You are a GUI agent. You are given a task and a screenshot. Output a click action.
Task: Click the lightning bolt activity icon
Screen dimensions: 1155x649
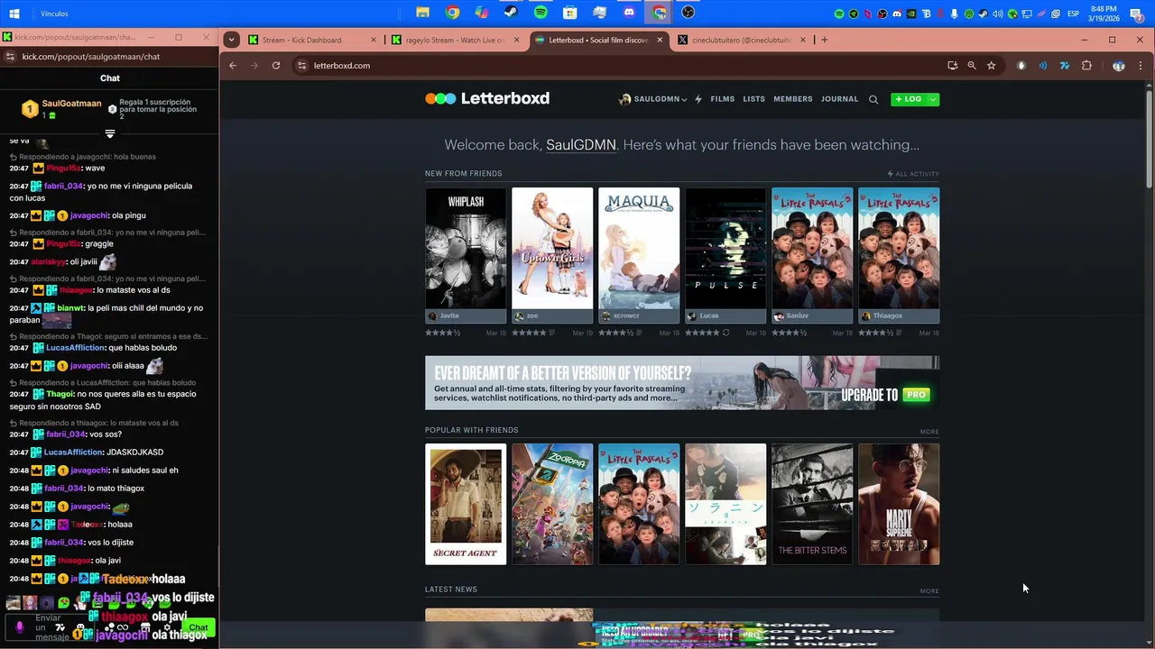point(698,99)
